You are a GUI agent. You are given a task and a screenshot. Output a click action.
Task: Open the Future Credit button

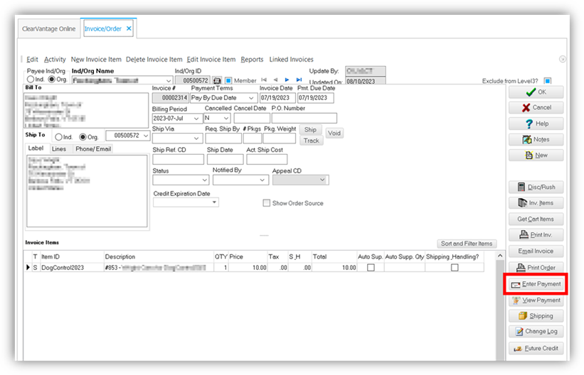coord(536,349)
